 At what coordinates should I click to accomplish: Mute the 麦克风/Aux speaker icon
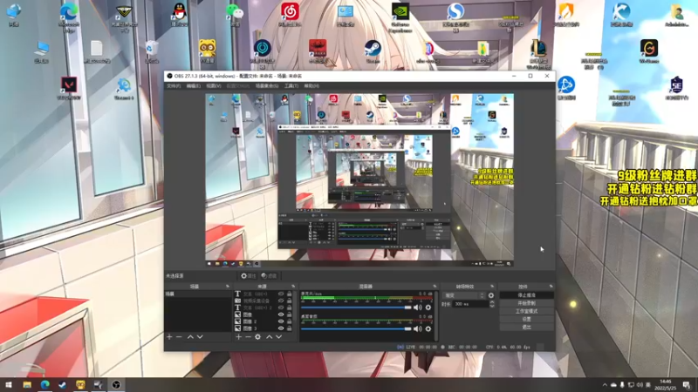coord(418,308)
